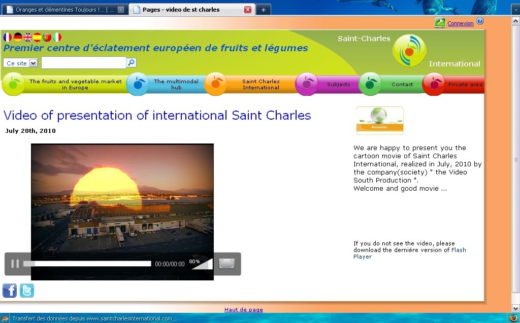
Task: Close the 'Oranges et clémentines' tab
Action: (x=121, y=10)
